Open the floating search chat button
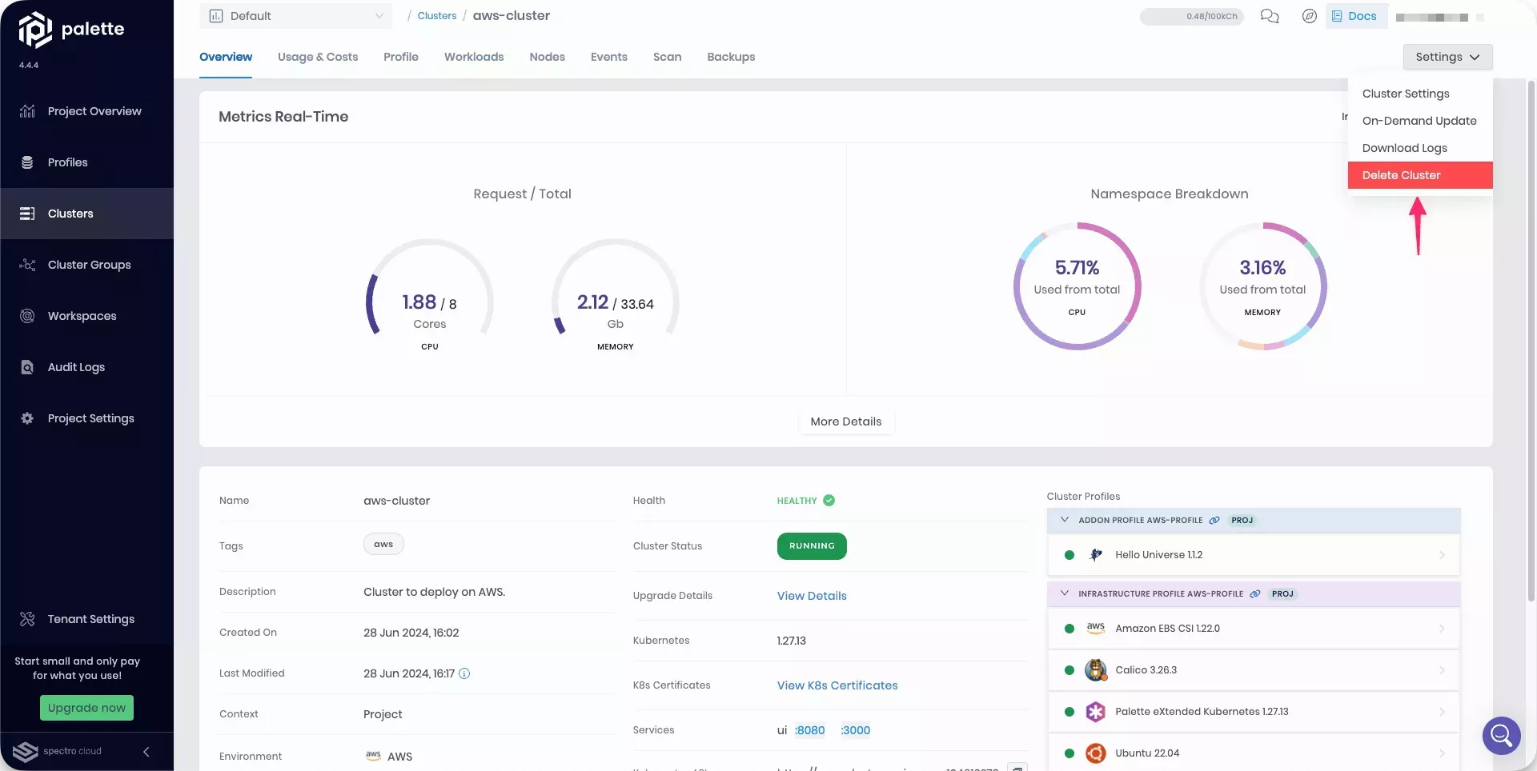The height and width of the screenshot is (771, 1537). [1501, 735]
